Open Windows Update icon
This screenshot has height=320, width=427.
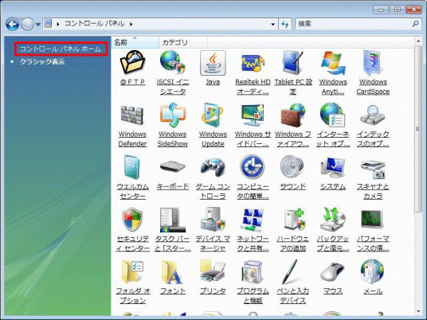point(213,115)
